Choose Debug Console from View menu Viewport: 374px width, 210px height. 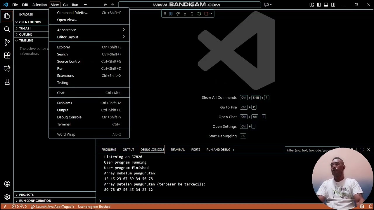click(89, 117)
